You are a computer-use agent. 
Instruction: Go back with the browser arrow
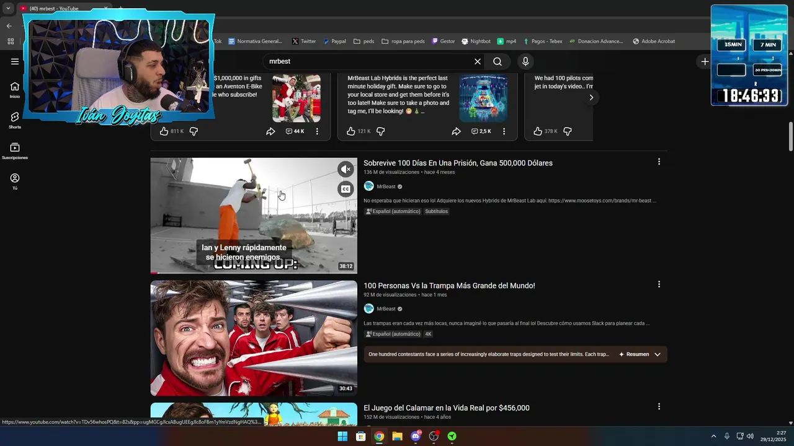9,26
